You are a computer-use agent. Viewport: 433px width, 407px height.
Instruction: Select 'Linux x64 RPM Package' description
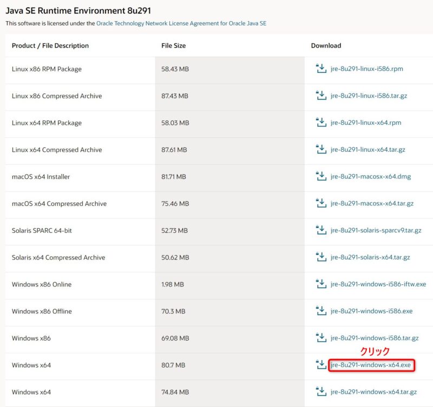pos(47,123)
